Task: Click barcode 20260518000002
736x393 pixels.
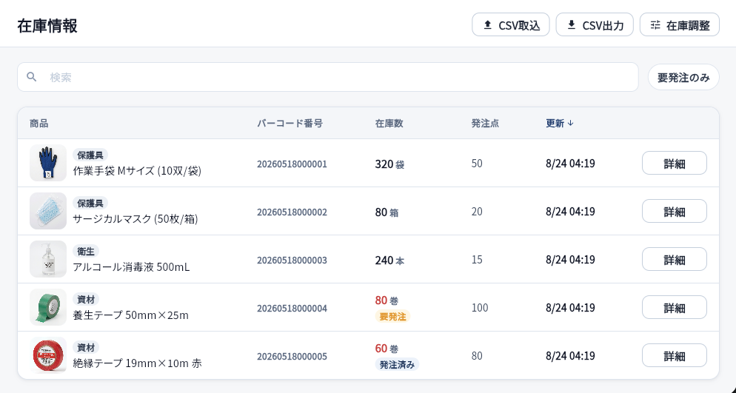Action: pos(292,212)
